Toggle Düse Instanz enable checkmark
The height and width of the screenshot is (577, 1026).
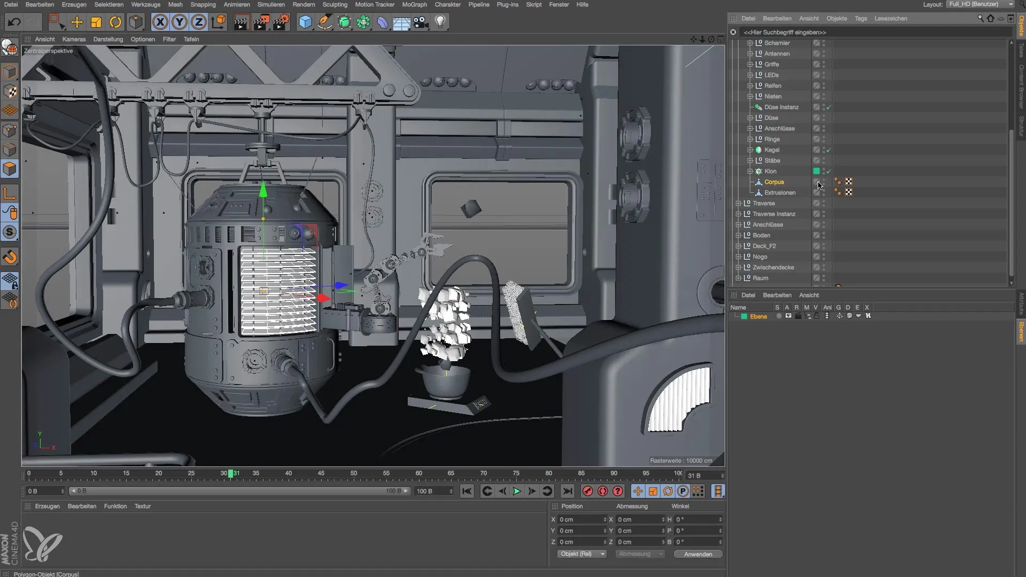(829, 107)
